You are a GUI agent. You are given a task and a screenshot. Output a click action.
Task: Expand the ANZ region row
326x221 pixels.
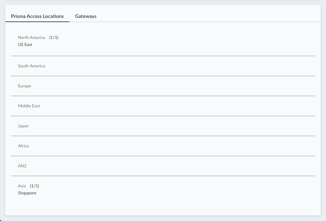pyautogui.click(x=22, y=166)
